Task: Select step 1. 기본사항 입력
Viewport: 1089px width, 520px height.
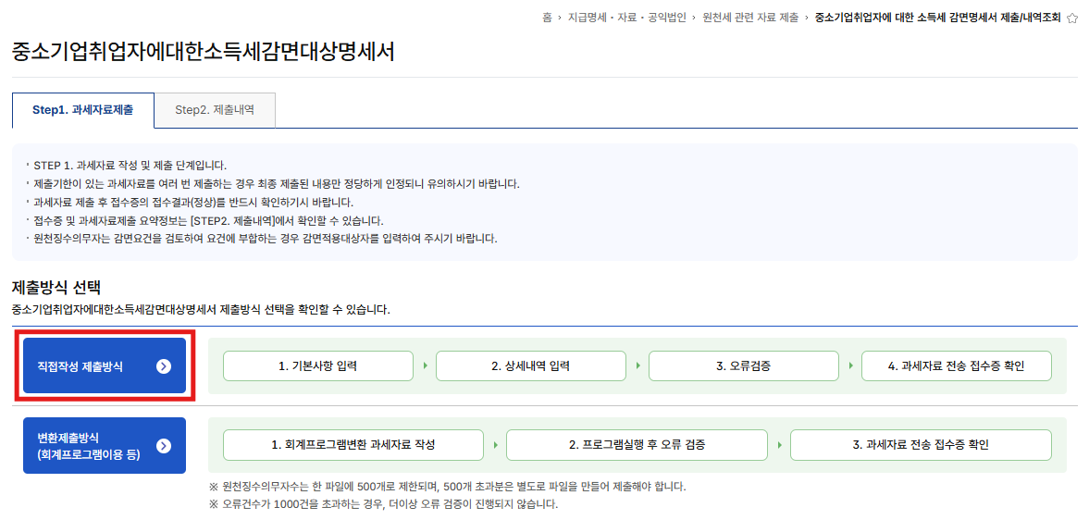Action: (318, 366)
